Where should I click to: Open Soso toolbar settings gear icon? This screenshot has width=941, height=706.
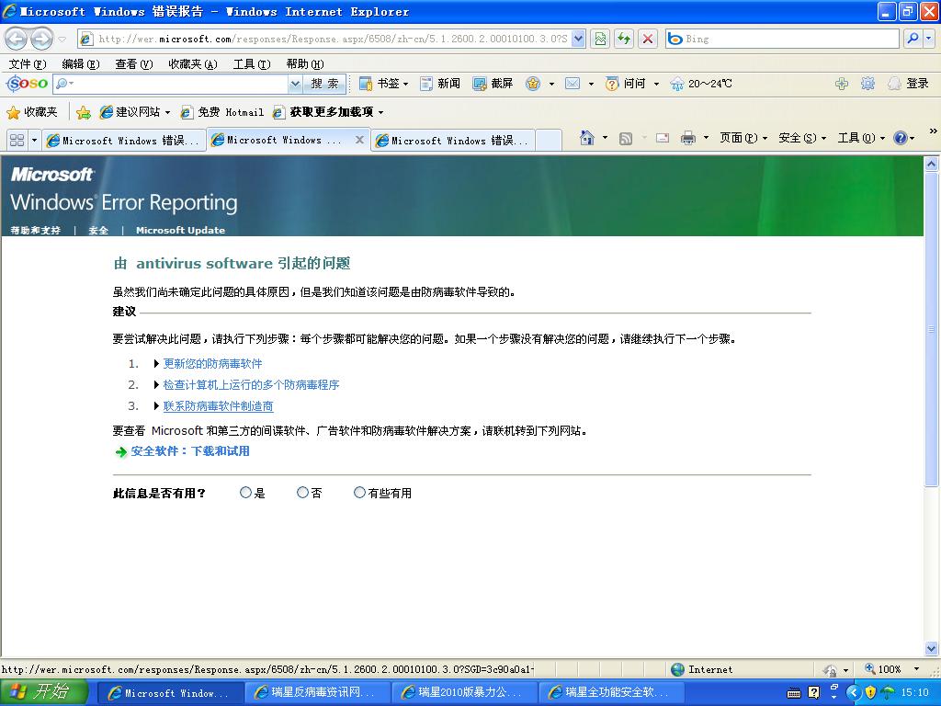pyautogui.click(x=867, y=84)
